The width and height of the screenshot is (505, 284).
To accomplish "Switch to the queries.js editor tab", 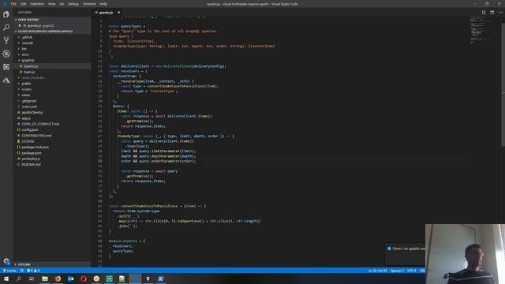I will click(106, 13).
